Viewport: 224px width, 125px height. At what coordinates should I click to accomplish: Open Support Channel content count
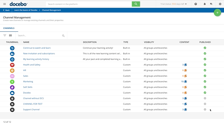pyautogui.click(x=184, y=109)
